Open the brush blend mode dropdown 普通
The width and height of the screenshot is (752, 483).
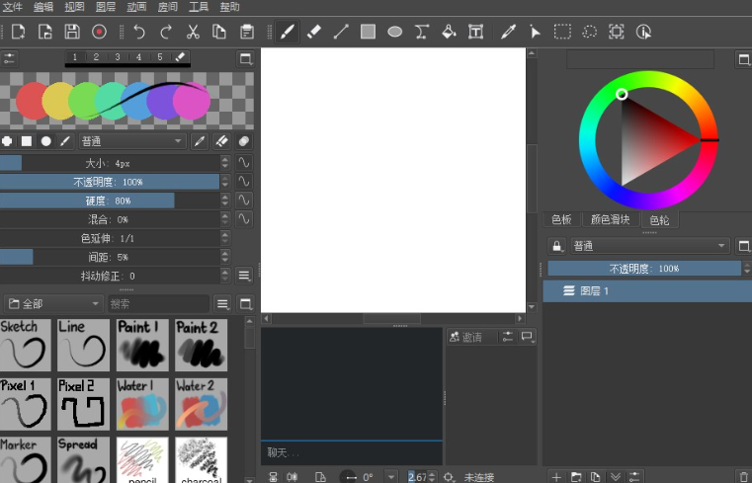(131, 141)
